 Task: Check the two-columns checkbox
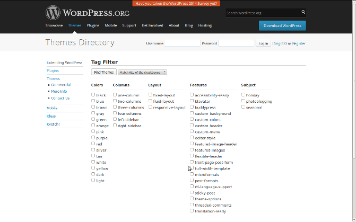coord(115,101)
